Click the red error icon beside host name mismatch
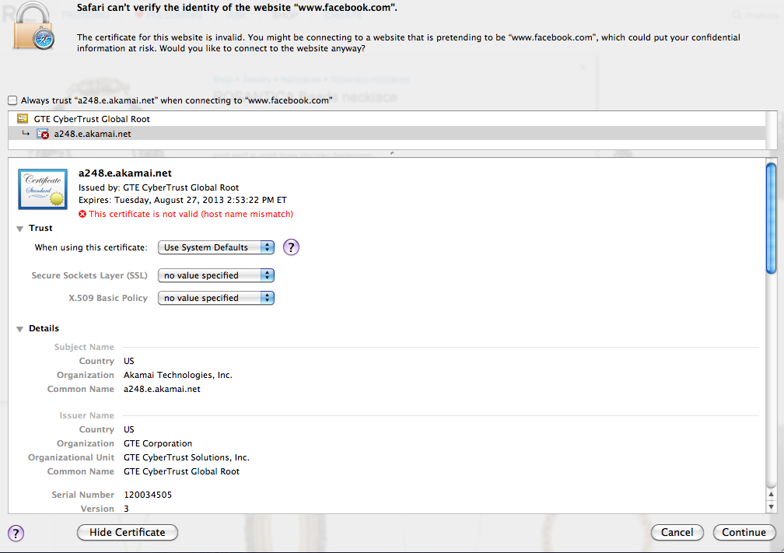The image size is (784, 553). 82,214
